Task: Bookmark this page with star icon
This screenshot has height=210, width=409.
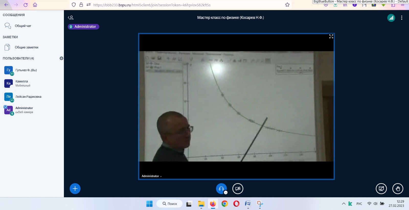Action: (x=287, y=5)
